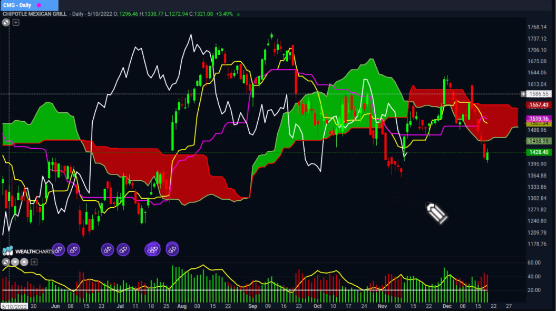Click the 1302.84 price axis value
This screenshot has width=556, height=311.
pyautogui.click(x=537, y=198)
